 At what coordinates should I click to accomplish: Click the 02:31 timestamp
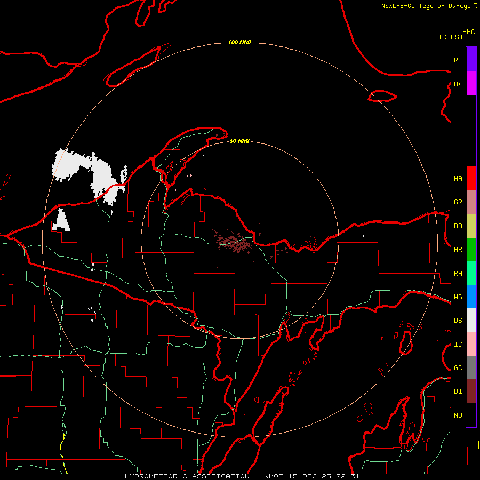[348, 476]
